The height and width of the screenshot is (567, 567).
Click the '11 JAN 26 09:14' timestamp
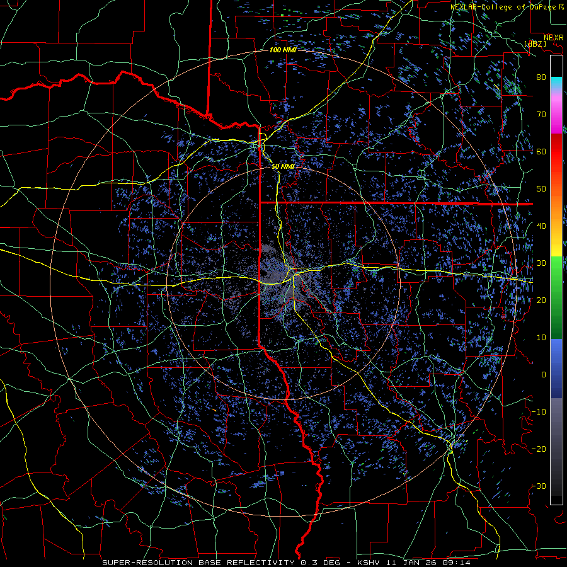coord(428,563)
